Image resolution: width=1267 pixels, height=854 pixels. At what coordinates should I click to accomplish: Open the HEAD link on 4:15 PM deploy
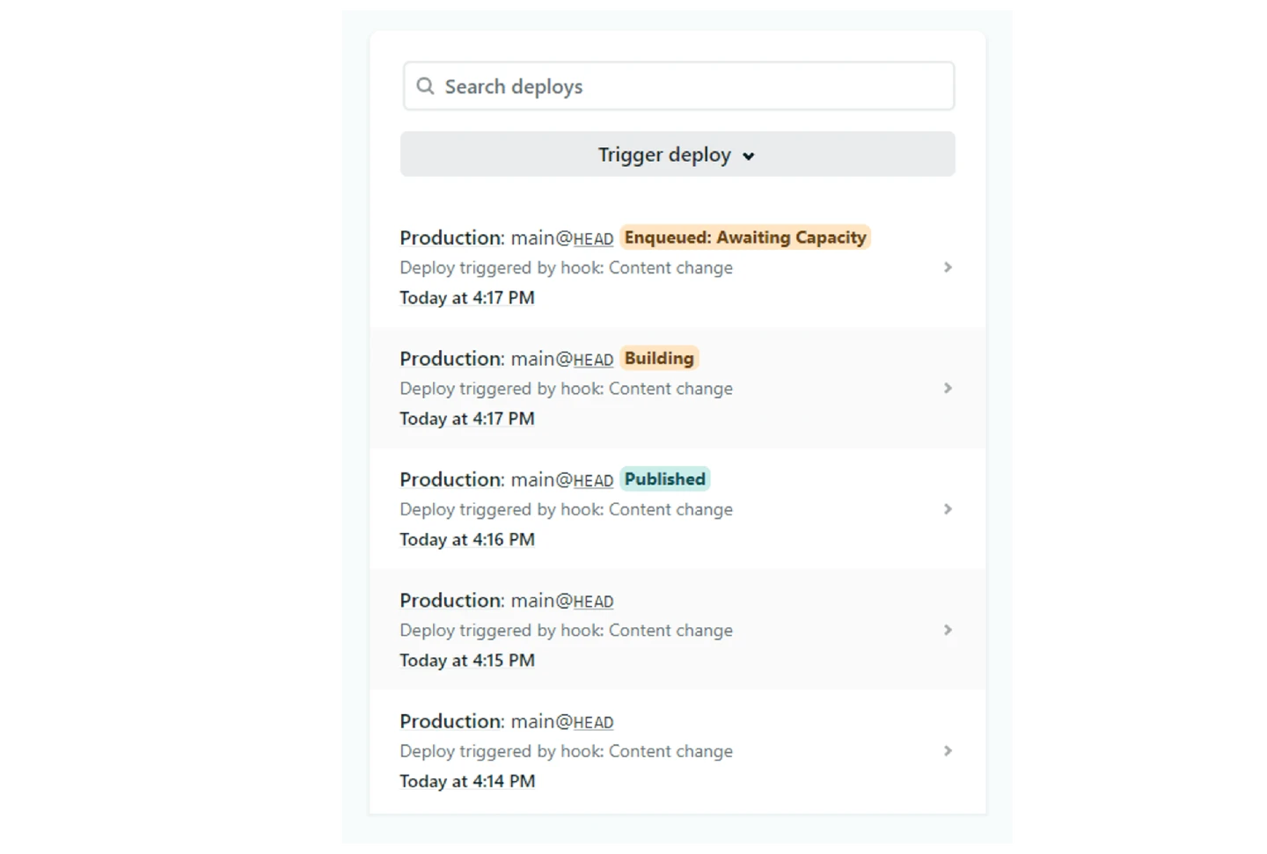click(x=593, y=602)
